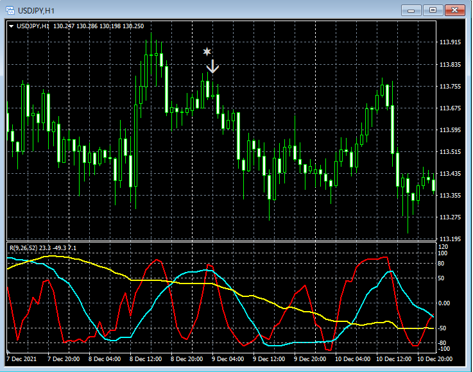Maximize the USDJPY,H1 chart window
This screenshot has width=473, height=372.
pos(433,10)
